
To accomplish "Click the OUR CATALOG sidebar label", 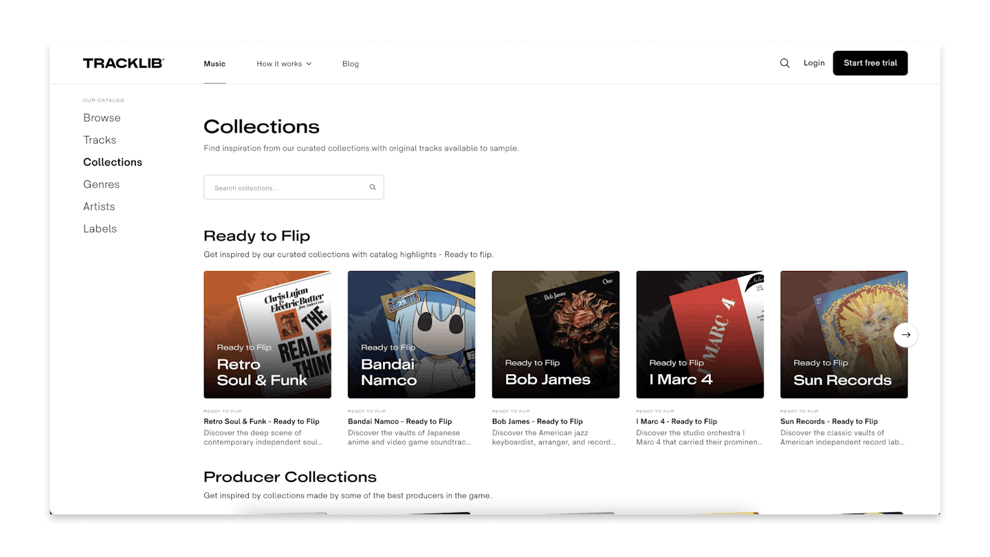I will pyautogui.click(x=104, y=100).
